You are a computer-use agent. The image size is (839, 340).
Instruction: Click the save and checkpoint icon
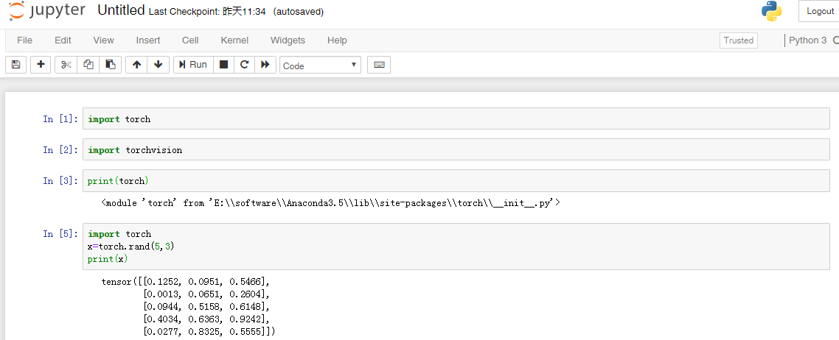[x=16, y=65]
